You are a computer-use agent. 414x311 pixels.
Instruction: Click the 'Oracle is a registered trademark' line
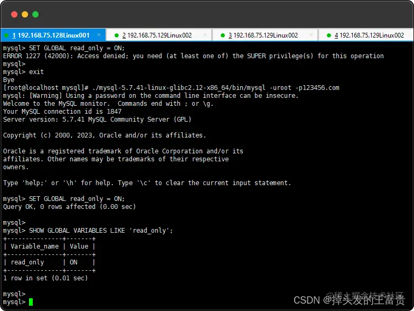[123, 151]
